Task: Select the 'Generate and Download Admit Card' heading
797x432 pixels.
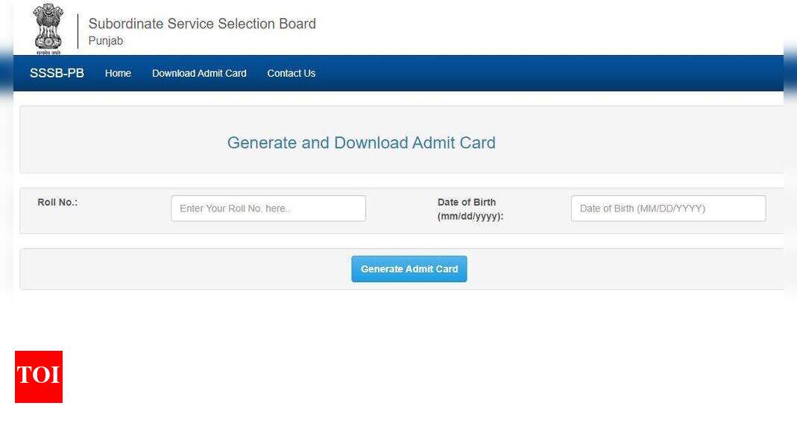Action: [x=362, y=143]
